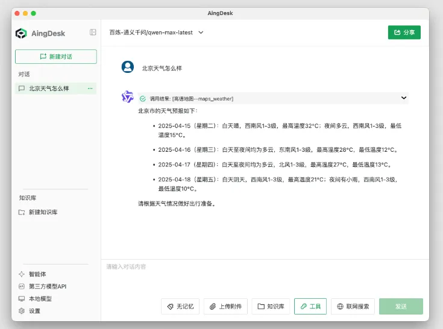Viewport: 443px width, 329px height.
Task: Click the chevron next to the model name
Action: click(201, 33)
